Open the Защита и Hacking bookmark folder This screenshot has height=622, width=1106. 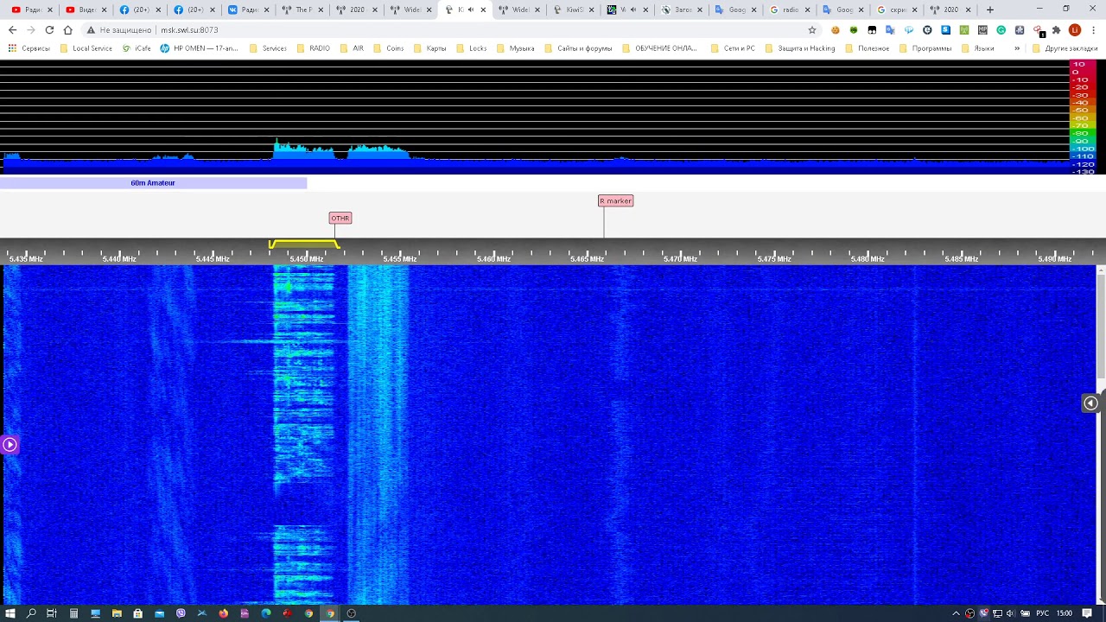coord(799,48)
